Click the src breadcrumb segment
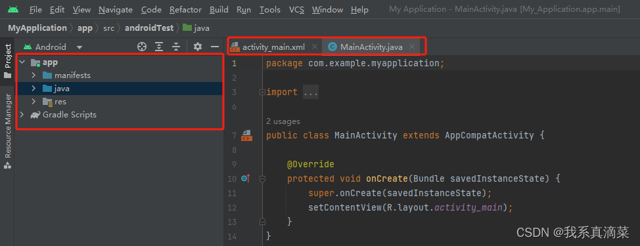This screenshot has height=246, width=640. coord(108,28)
